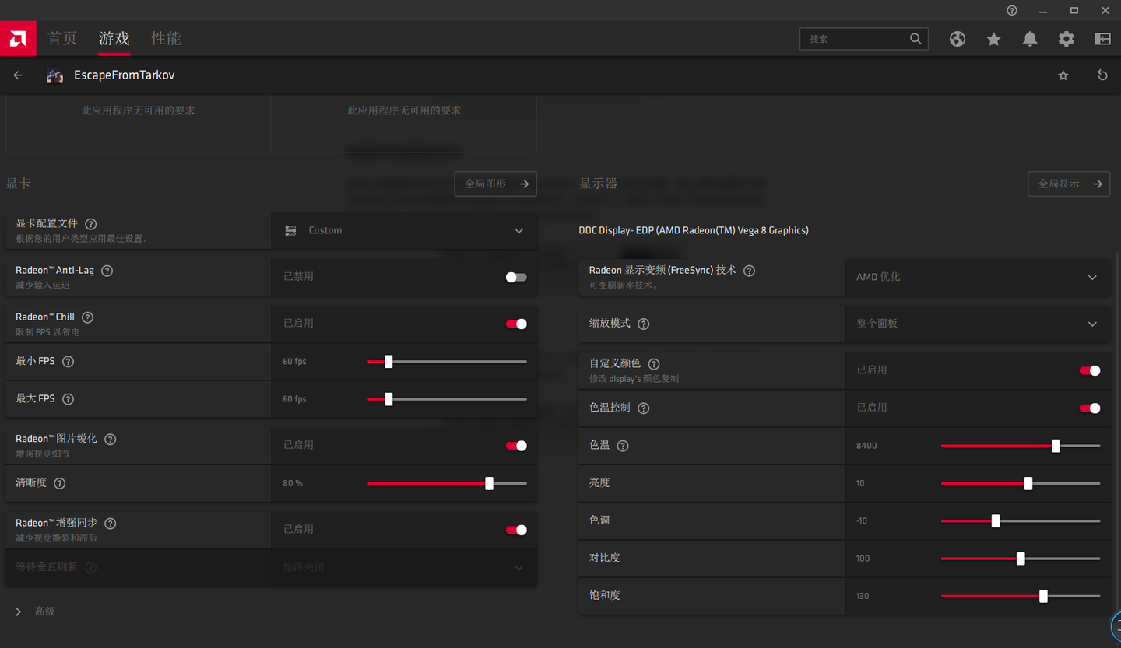This screenshot has height=648, width=1121.
Task: Show help for 清晰度
Action: [60, 483]
